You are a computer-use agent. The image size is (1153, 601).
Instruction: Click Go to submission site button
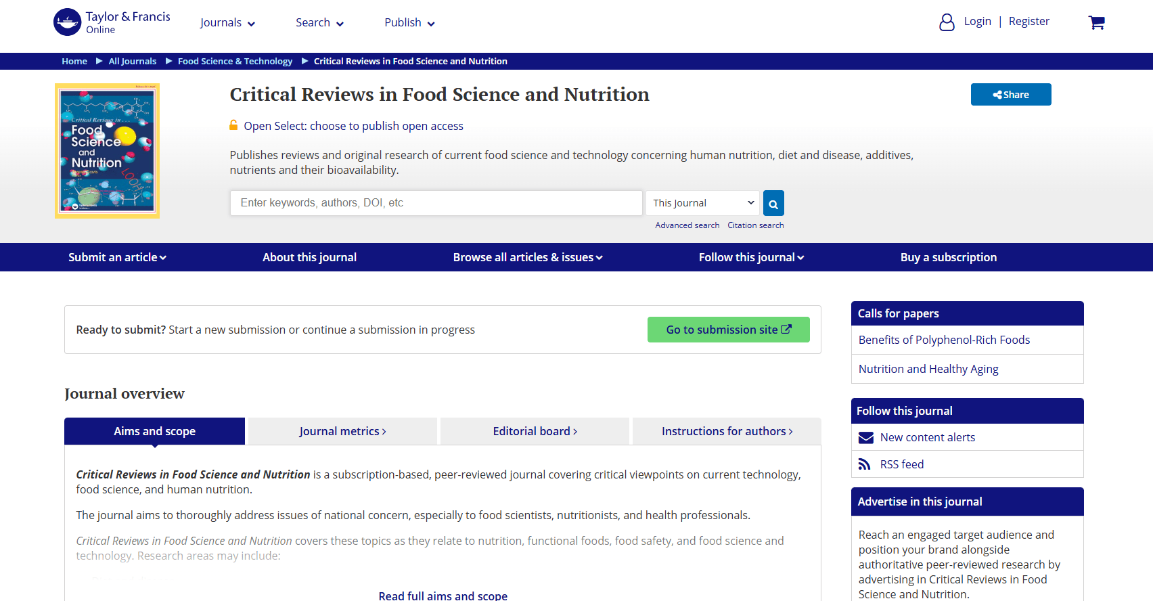coord(729,330)
